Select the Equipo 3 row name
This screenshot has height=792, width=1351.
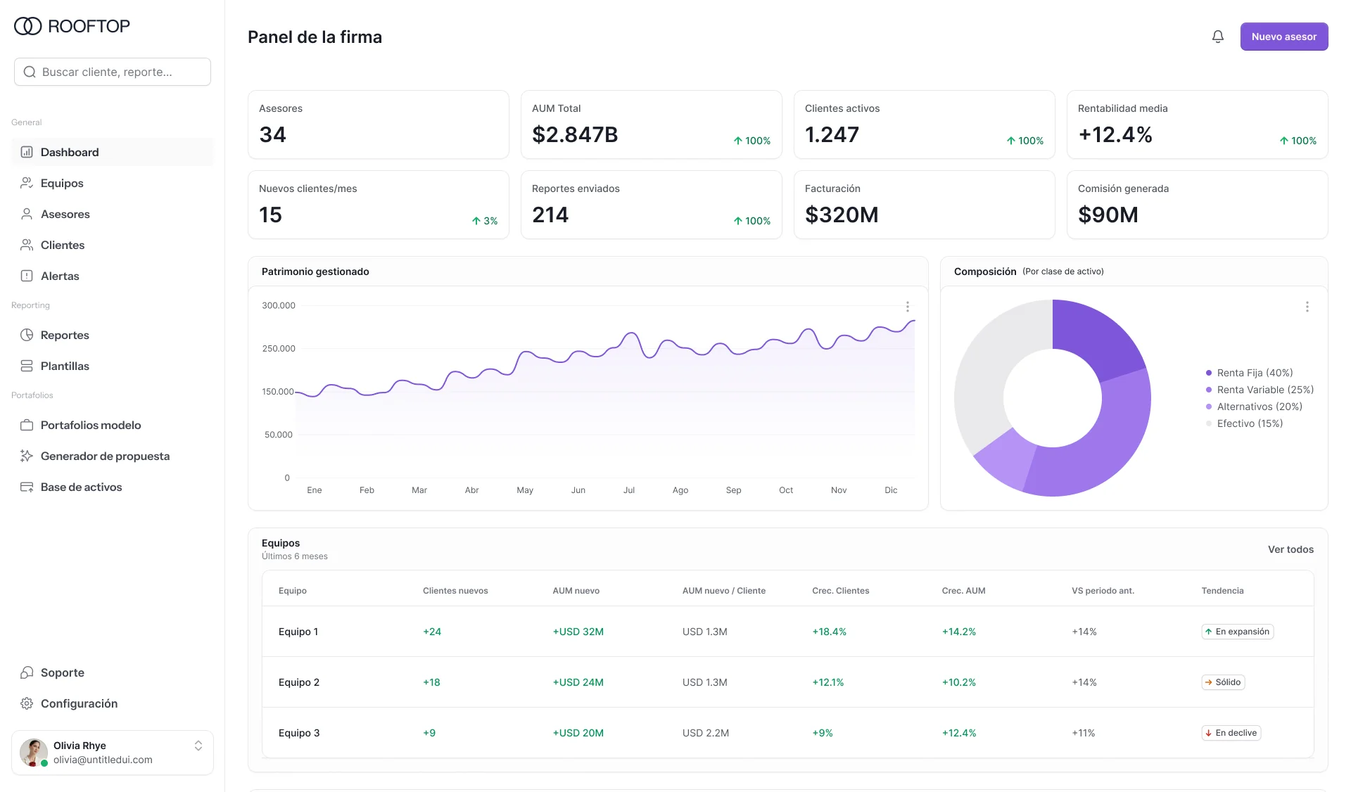(299, 733)
